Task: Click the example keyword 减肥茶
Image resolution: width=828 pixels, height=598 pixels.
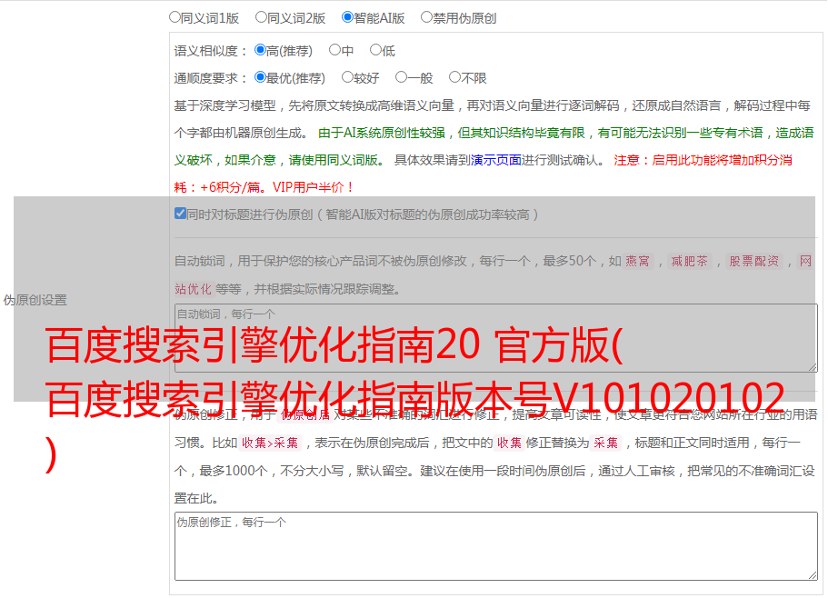Action: click(689, 261)
